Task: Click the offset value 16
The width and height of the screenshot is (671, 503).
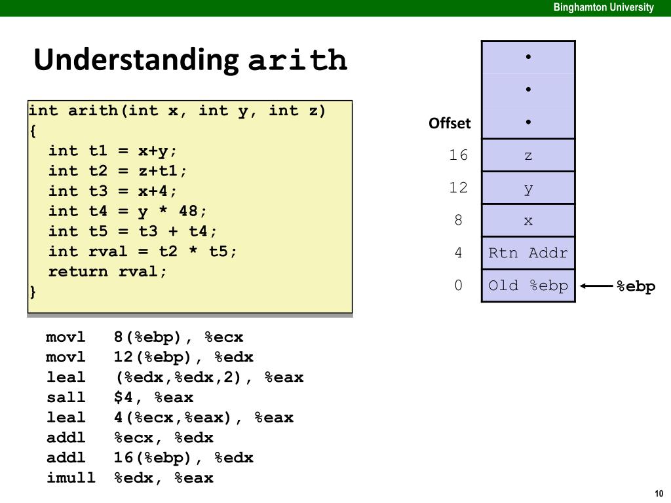Action: [x=458, y=155]
